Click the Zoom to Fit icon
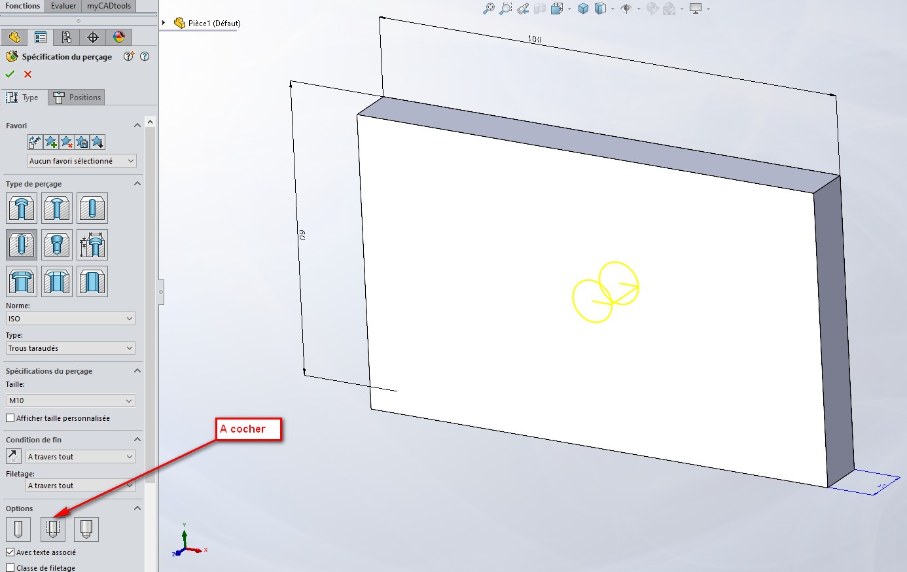Screen dimensions: 907x572 click(x=488, y=9)
